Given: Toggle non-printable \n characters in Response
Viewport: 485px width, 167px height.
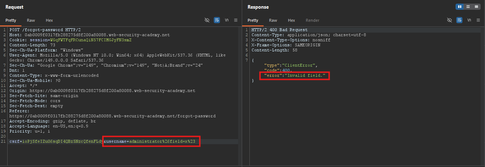Looking at the screenshot, I should [469, 20].
